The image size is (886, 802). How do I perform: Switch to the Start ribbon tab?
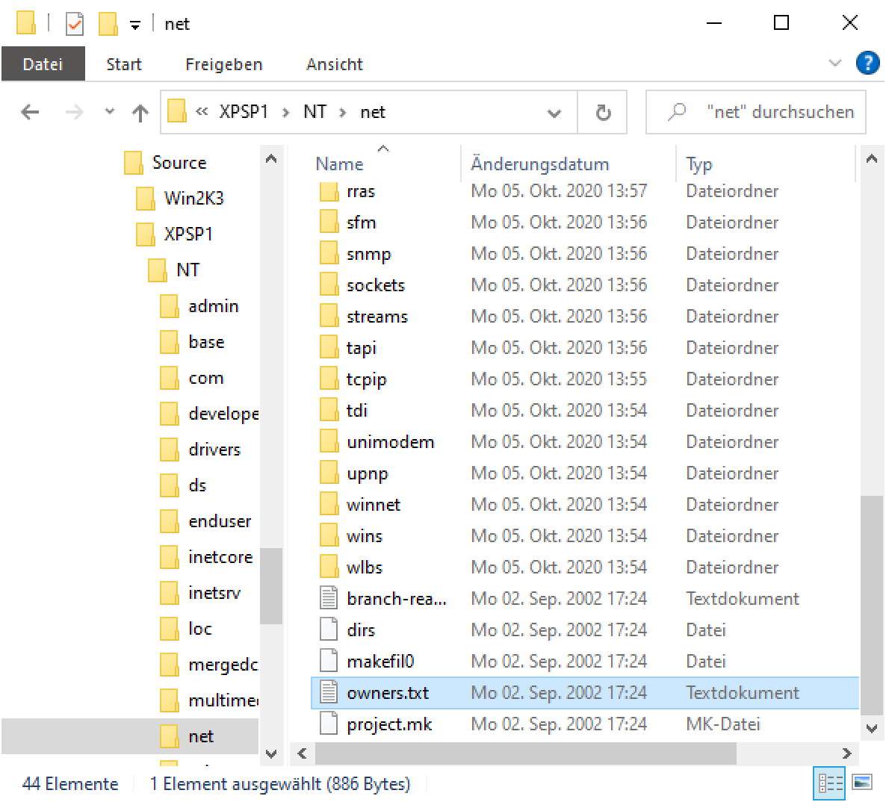point(124,63)
